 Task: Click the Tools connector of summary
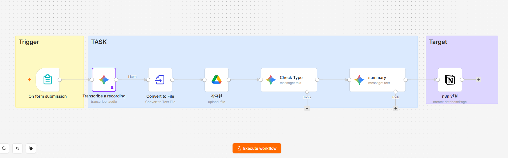click(395, 92)
